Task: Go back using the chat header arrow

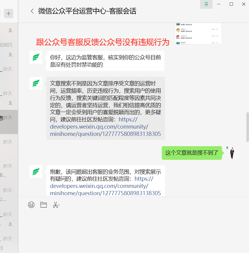Action: (x=32, y=11)
